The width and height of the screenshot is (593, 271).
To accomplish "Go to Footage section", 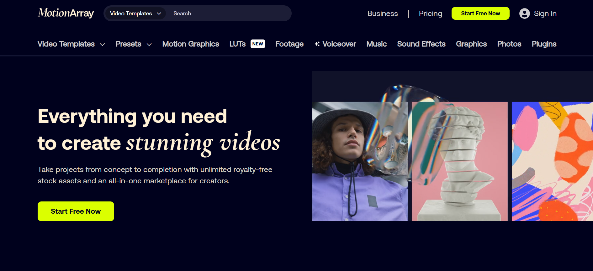I will 289,44.
